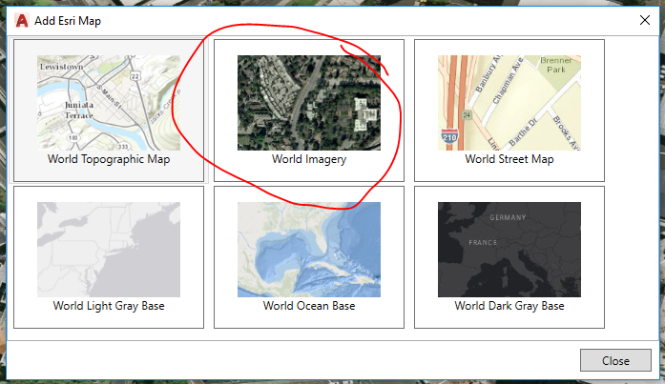Pick the World Dark Gray Base thumbnail
Screen dimensions: 665x384
click(x=509, y=250)
